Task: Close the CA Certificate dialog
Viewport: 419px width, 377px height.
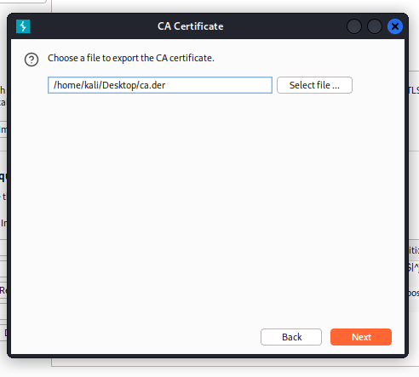Action: tap(395, 26)
